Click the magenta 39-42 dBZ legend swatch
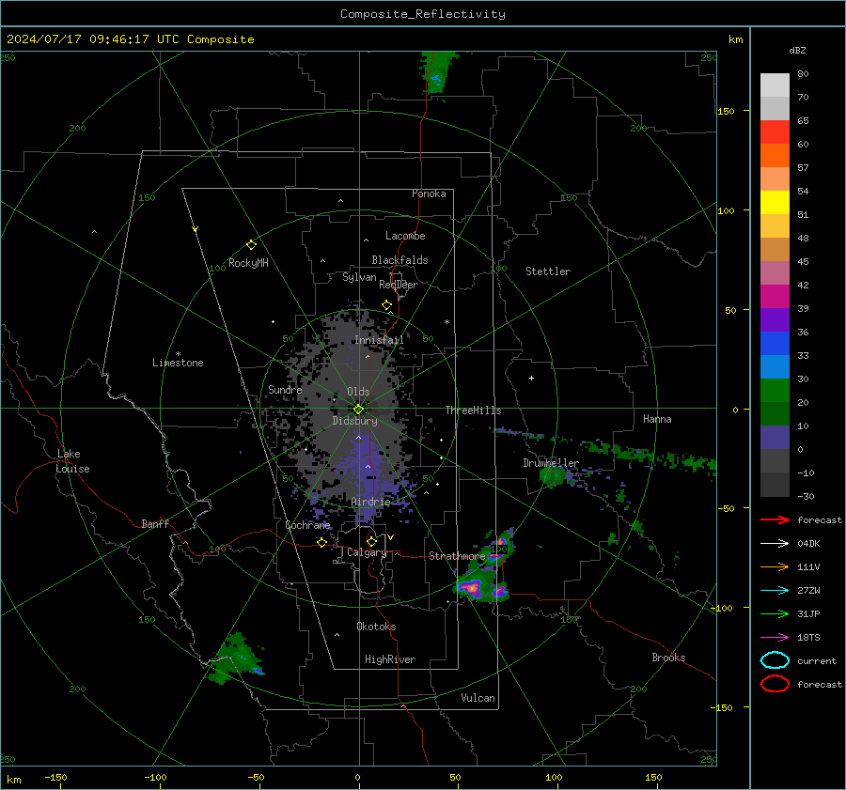Image resolution: width=846 pixels, height=790 pixels. click(x=775, y=297)
